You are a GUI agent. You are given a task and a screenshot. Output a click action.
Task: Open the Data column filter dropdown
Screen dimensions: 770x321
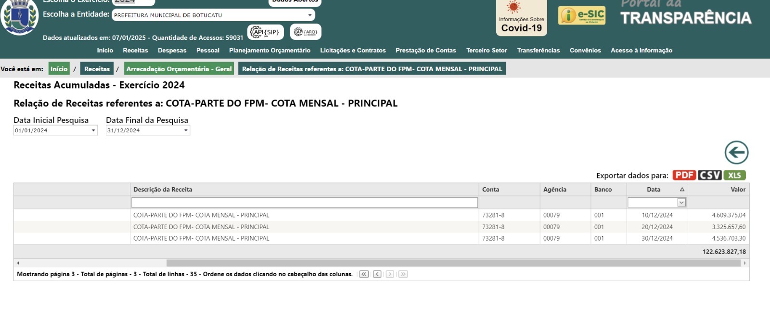click(681, 203)
